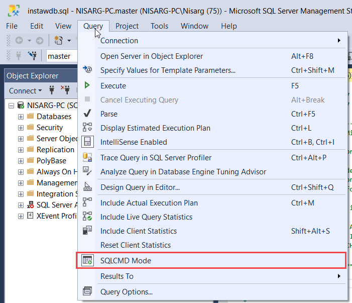Click Display Estimated Execution Plan icon
The height and width of the screenshot is (303, 352).
click(x=87, y=128)
